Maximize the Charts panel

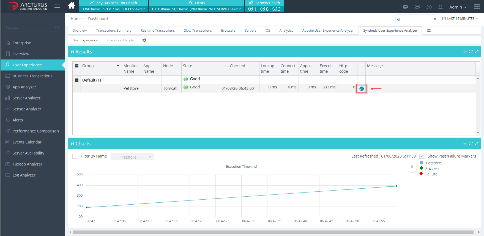(477, 144)
